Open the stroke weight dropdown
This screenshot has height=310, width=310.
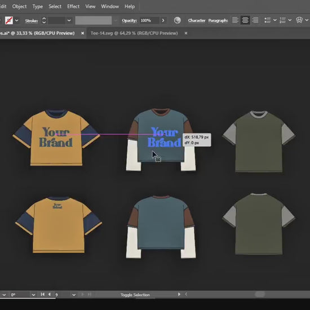tap(69, 20)
